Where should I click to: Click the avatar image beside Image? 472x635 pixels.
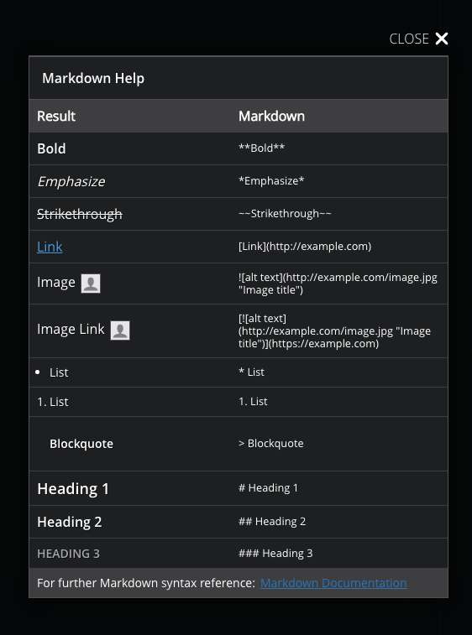[91, 283]
